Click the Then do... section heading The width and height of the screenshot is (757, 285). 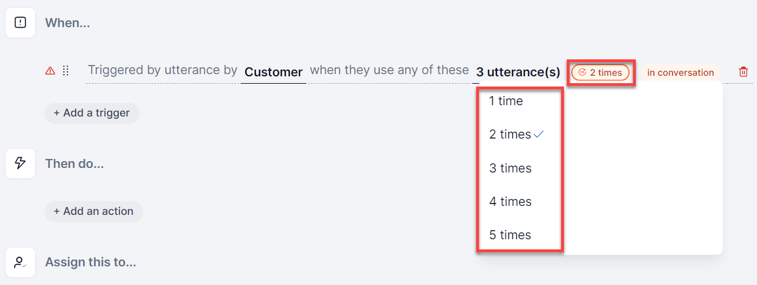click(x=74, y=164)
